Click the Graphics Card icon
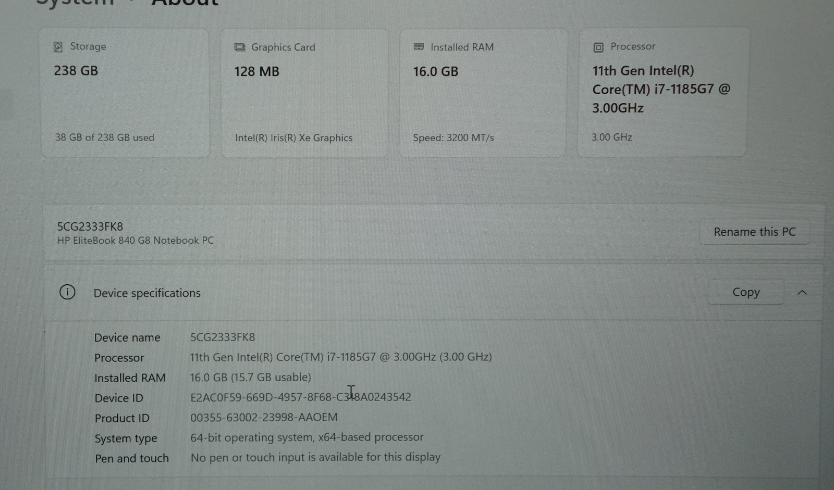 coord(240,47)
